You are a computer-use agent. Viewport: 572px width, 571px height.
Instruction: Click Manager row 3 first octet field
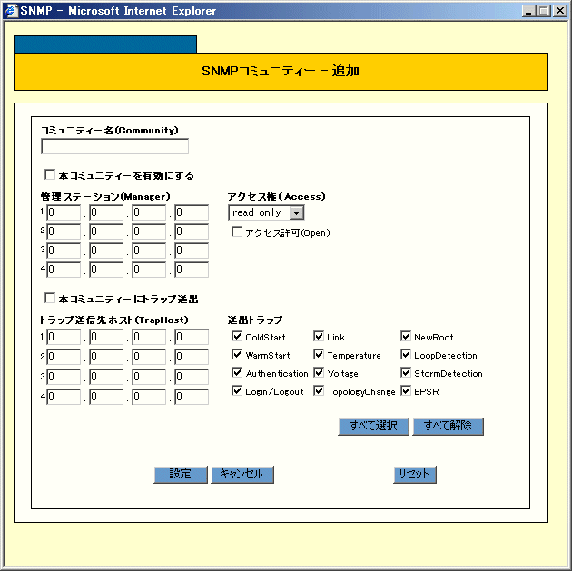tap(64, 251)
